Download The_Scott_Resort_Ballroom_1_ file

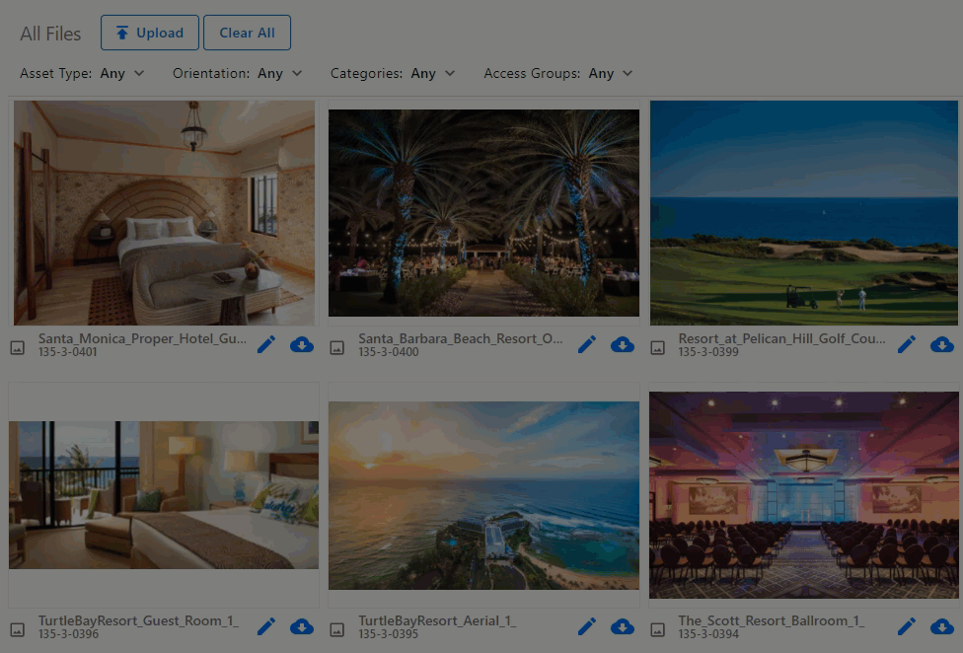click(x=942, y=626)
